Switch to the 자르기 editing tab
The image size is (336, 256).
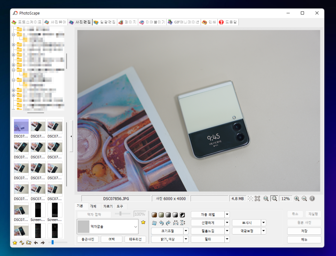click(108, 206)
